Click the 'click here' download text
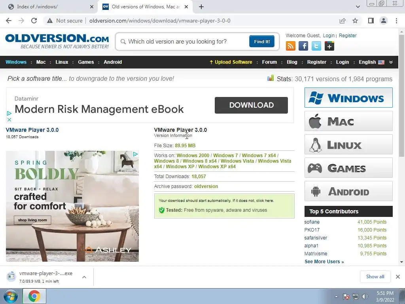Screen dimensions: 405x304 (265, 201)
